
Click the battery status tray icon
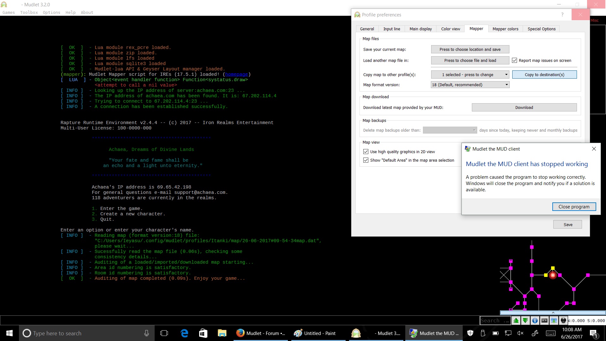[x=496, y=333]
